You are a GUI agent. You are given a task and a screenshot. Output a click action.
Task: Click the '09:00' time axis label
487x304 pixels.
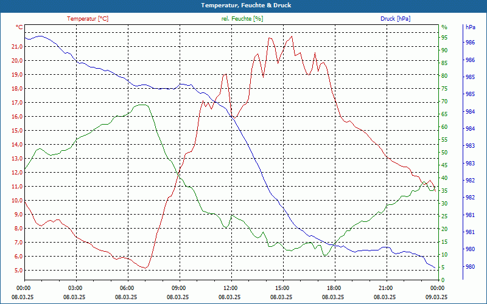click(180, 288)
